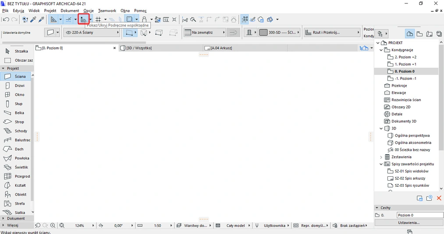
Task: Select the Kształt morph tool
Action: pyautogui.click(x=16, y=185)
